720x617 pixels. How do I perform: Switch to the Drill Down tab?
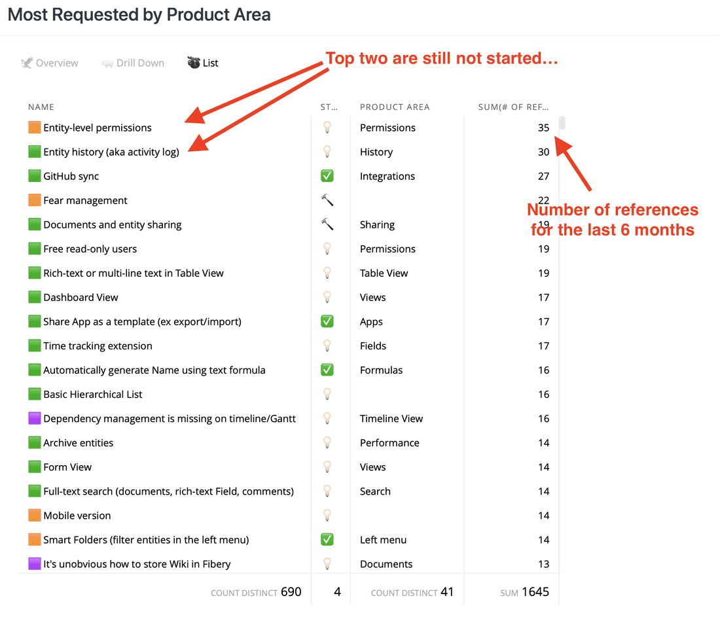pyautogui.click(x=133, y=62)
